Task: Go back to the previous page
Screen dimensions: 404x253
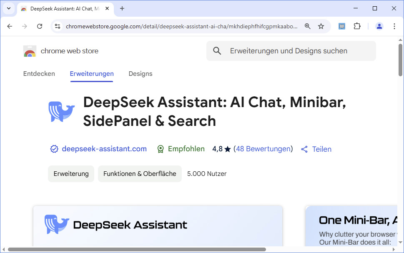Action: tap(10, 26)
